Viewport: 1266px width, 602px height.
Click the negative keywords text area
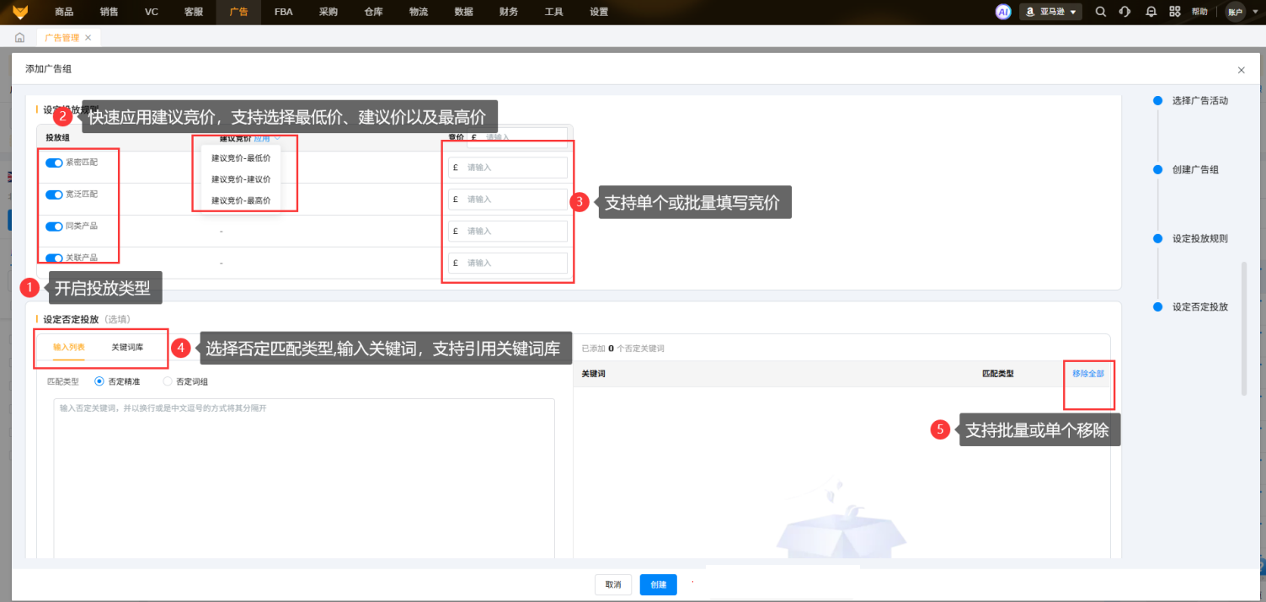point(304,477)
